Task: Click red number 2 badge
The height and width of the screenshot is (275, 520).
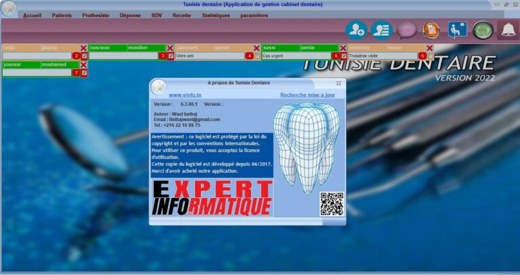Action: [77, 56]
